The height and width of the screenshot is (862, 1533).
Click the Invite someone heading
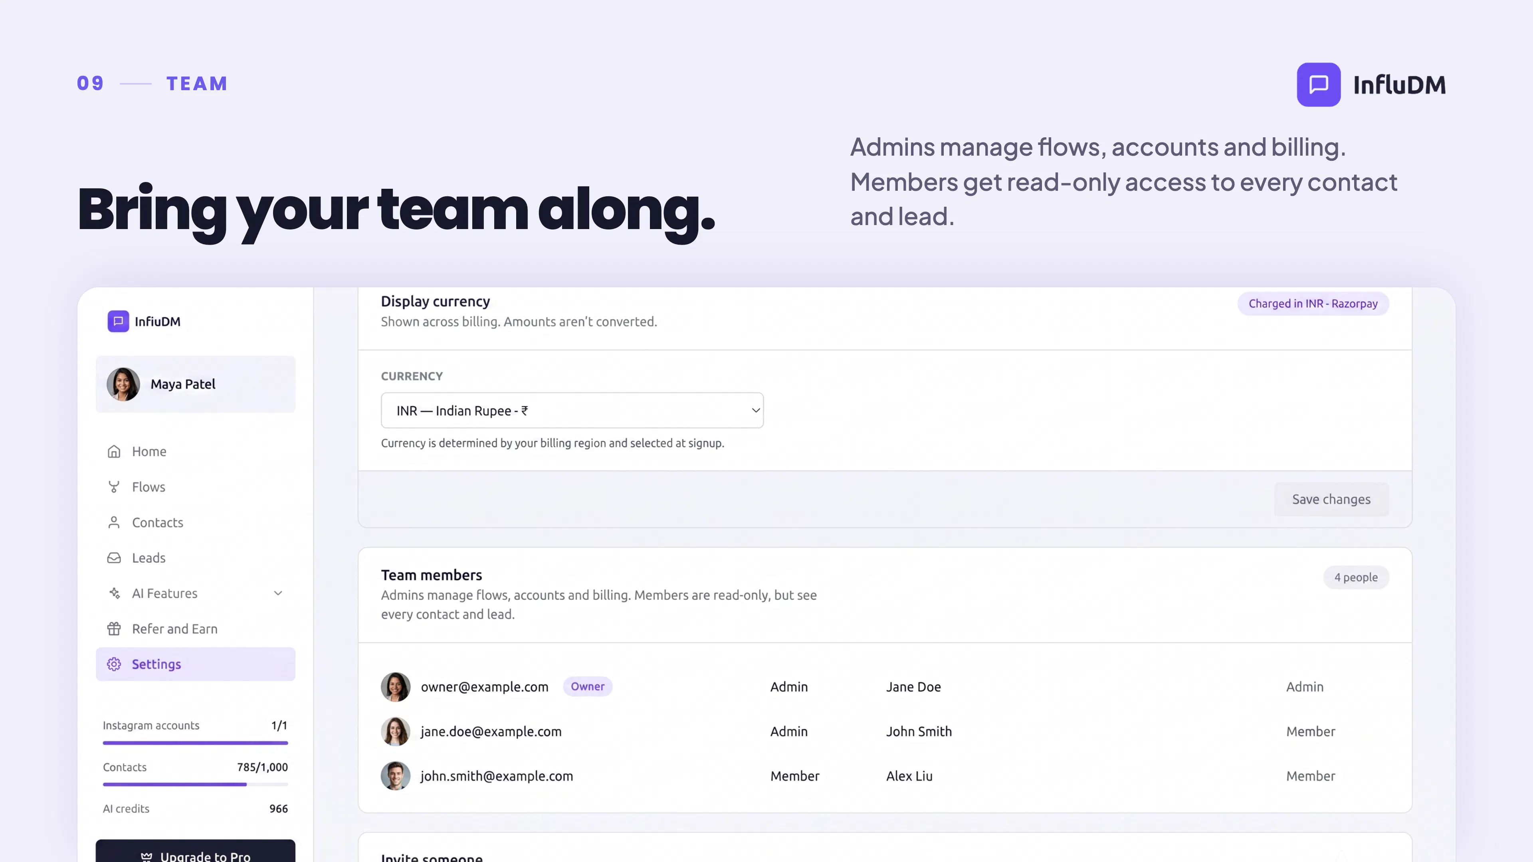[x=432, y=858]
